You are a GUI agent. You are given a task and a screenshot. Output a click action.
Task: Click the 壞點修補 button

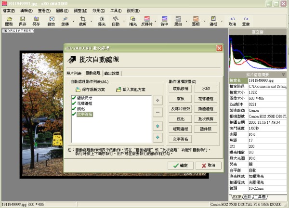tap(180, 89)
